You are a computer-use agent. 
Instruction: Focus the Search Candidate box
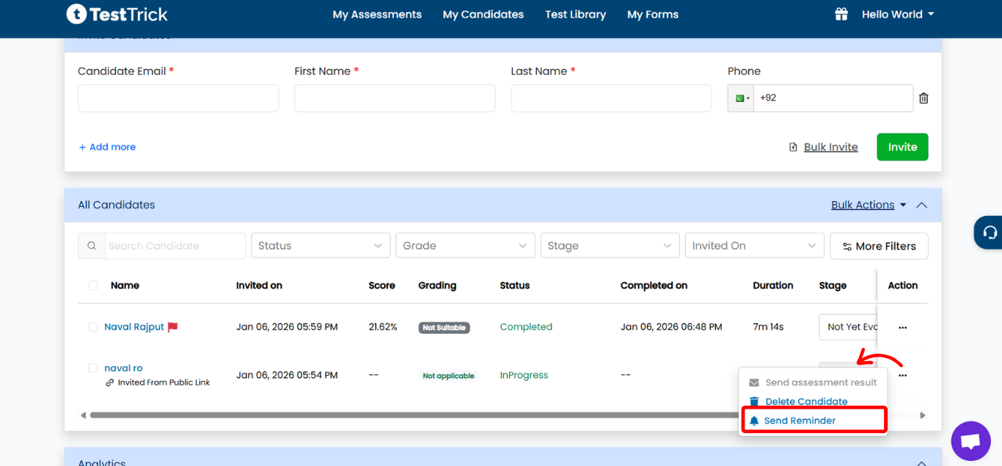[175, 246]
